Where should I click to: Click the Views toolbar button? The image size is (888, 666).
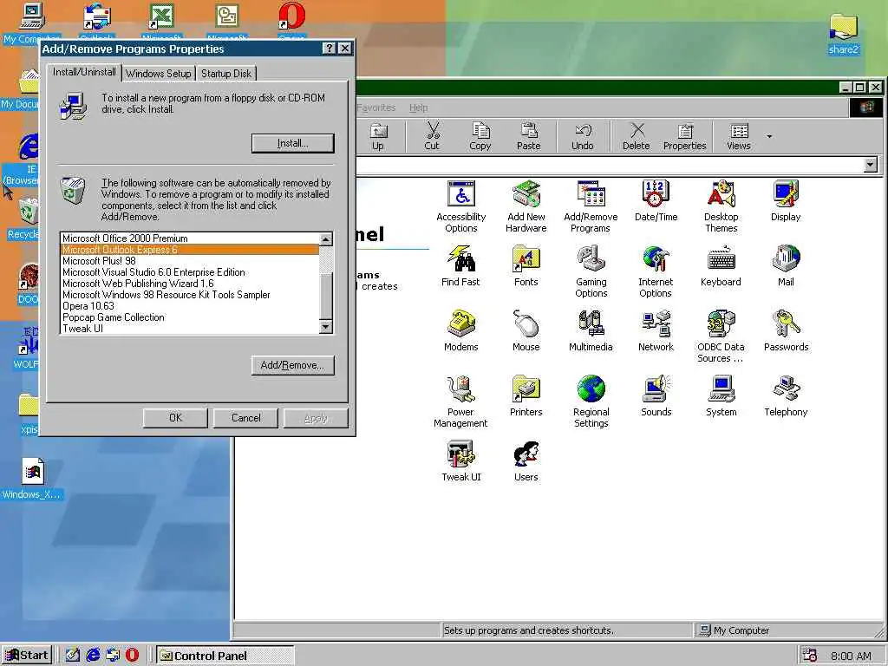[739, 137]
